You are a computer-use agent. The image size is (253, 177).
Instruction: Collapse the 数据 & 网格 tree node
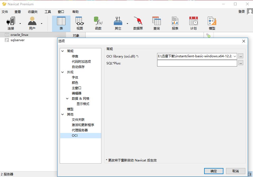pyautogui.click(x=67, y=98)
